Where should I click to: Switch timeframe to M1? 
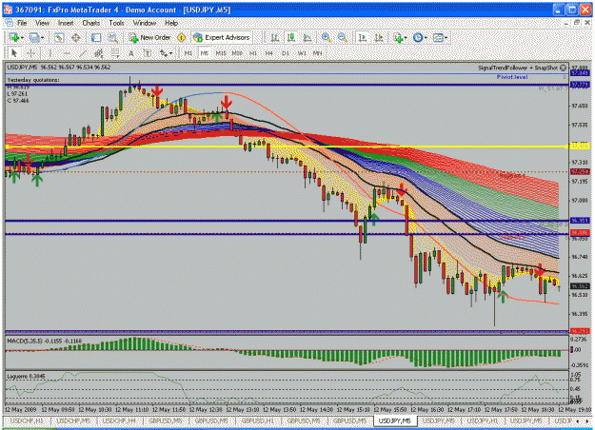(x=188, y=53)
